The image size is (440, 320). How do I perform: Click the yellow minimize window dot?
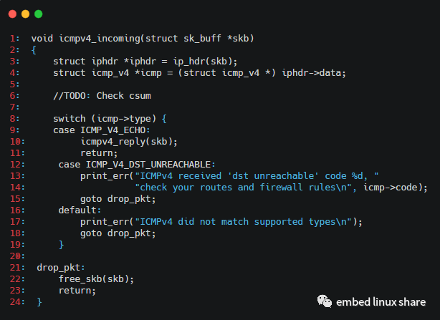25,14
